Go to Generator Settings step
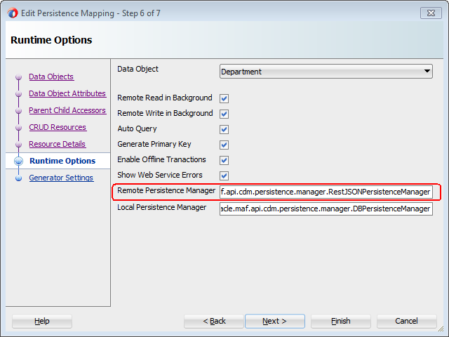The image size is (449, 337). click(61, 178)
